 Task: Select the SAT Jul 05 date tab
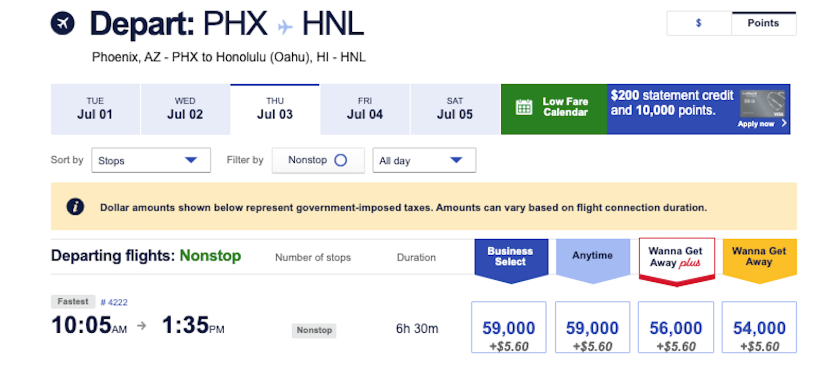455,109
